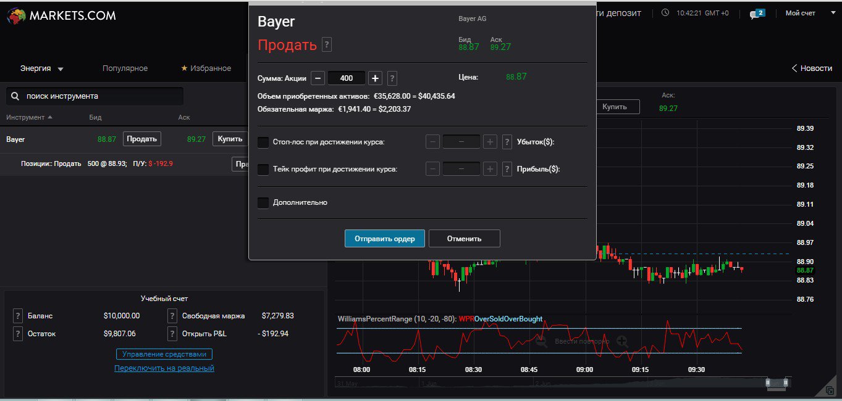This screenshot has width=842, height=401.
Task: Increase the share amount with the plus button
Action: pyautogui.click(x=375, y=78)
